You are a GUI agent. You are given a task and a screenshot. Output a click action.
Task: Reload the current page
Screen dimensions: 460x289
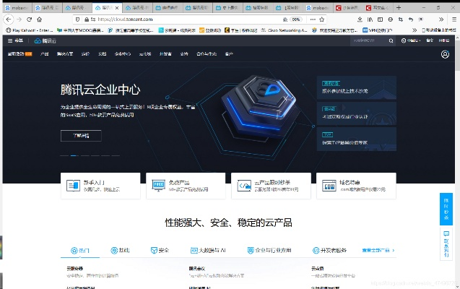[30, 20]
